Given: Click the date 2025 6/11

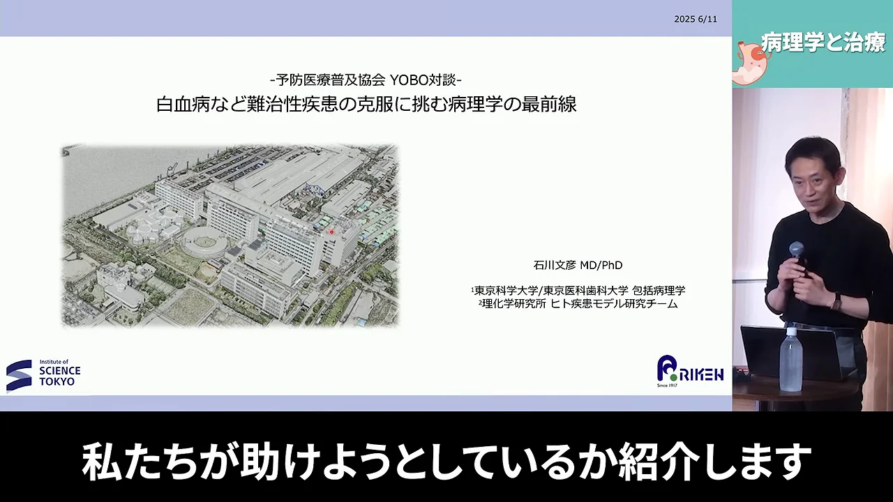Looking at the screenshot, I should coord(695,19).
